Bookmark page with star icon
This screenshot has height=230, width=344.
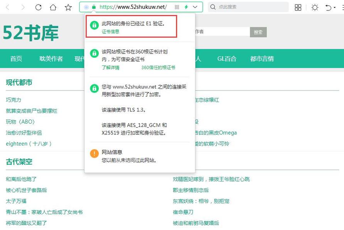pos(68,7)
